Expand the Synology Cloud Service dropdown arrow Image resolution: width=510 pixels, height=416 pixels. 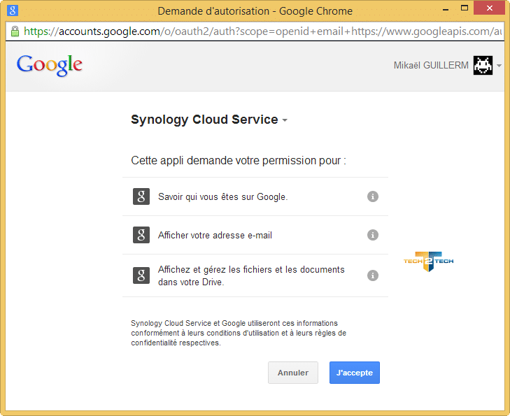coord(285,120)
